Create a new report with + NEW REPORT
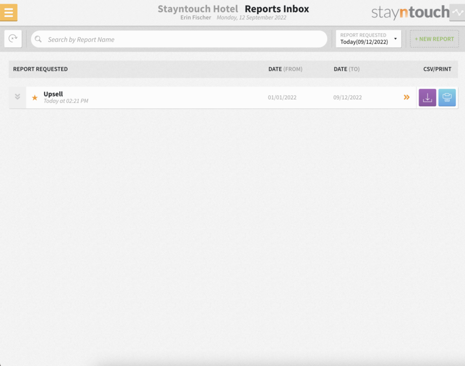 [434, 39]
